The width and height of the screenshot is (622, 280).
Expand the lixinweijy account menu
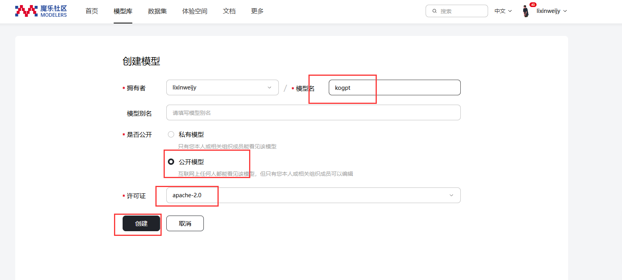[x=551, y=11]
